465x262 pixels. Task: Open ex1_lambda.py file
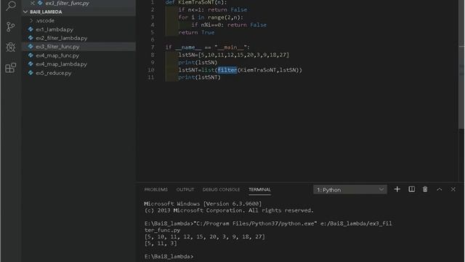(54, 29)
